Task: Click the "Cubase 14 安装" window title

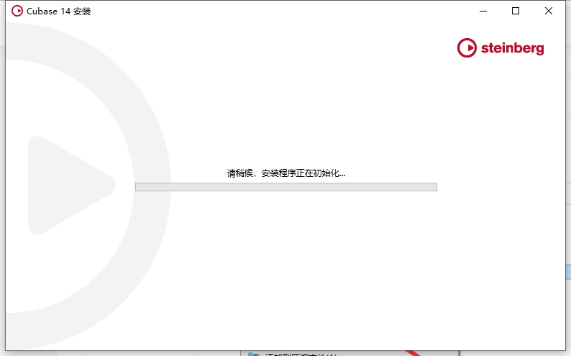Action: 59,12
